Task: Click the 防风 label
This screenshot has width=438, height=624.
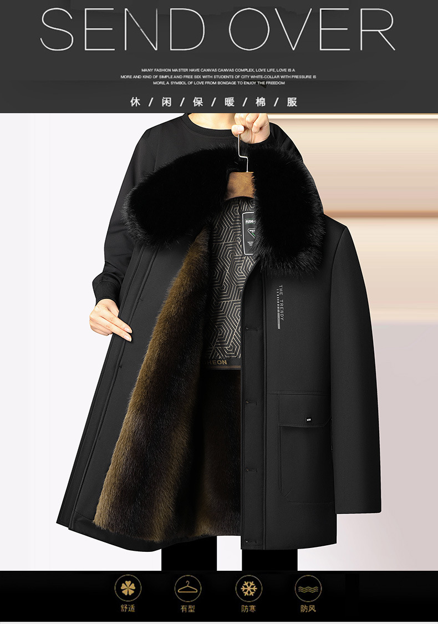Action: click(x=308, y=608)
